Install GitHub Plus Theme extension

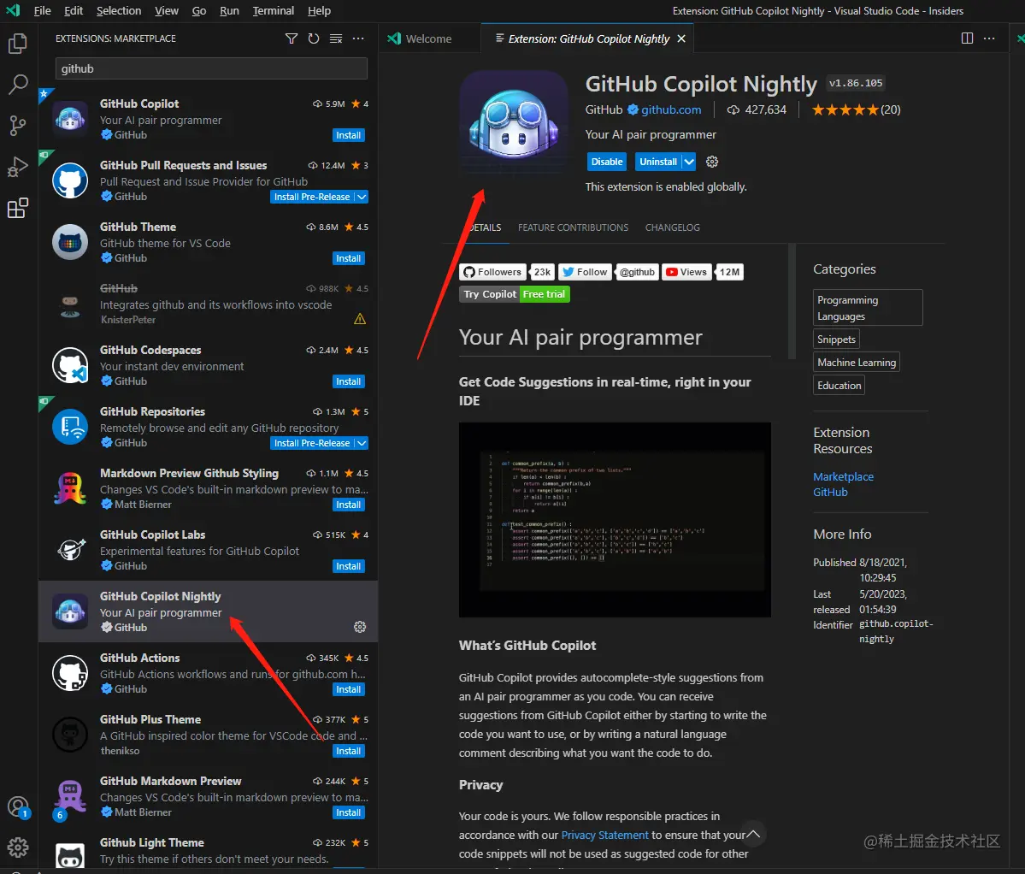(x=349, y=751)
